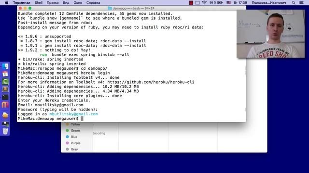The width and height of the screenshot is (309, 173).
Task: Click the 'Installing core plugins... done' line
Action: coord(70,96)
